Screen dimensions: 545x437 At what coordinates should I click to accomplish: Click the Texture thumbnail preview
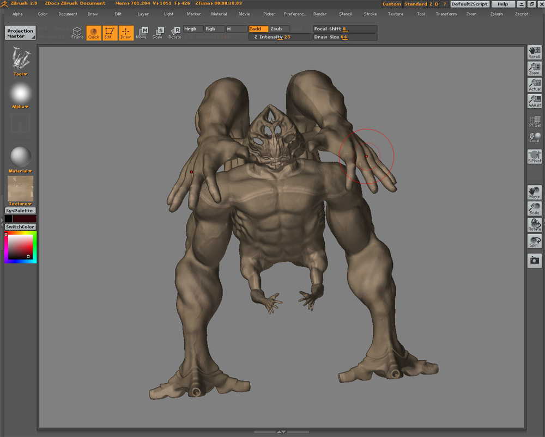(x=21, y=188)
